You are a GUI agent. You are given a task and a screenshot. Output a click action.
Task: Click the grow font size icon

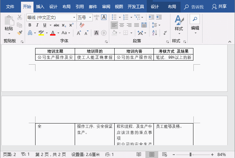point(78,33)
